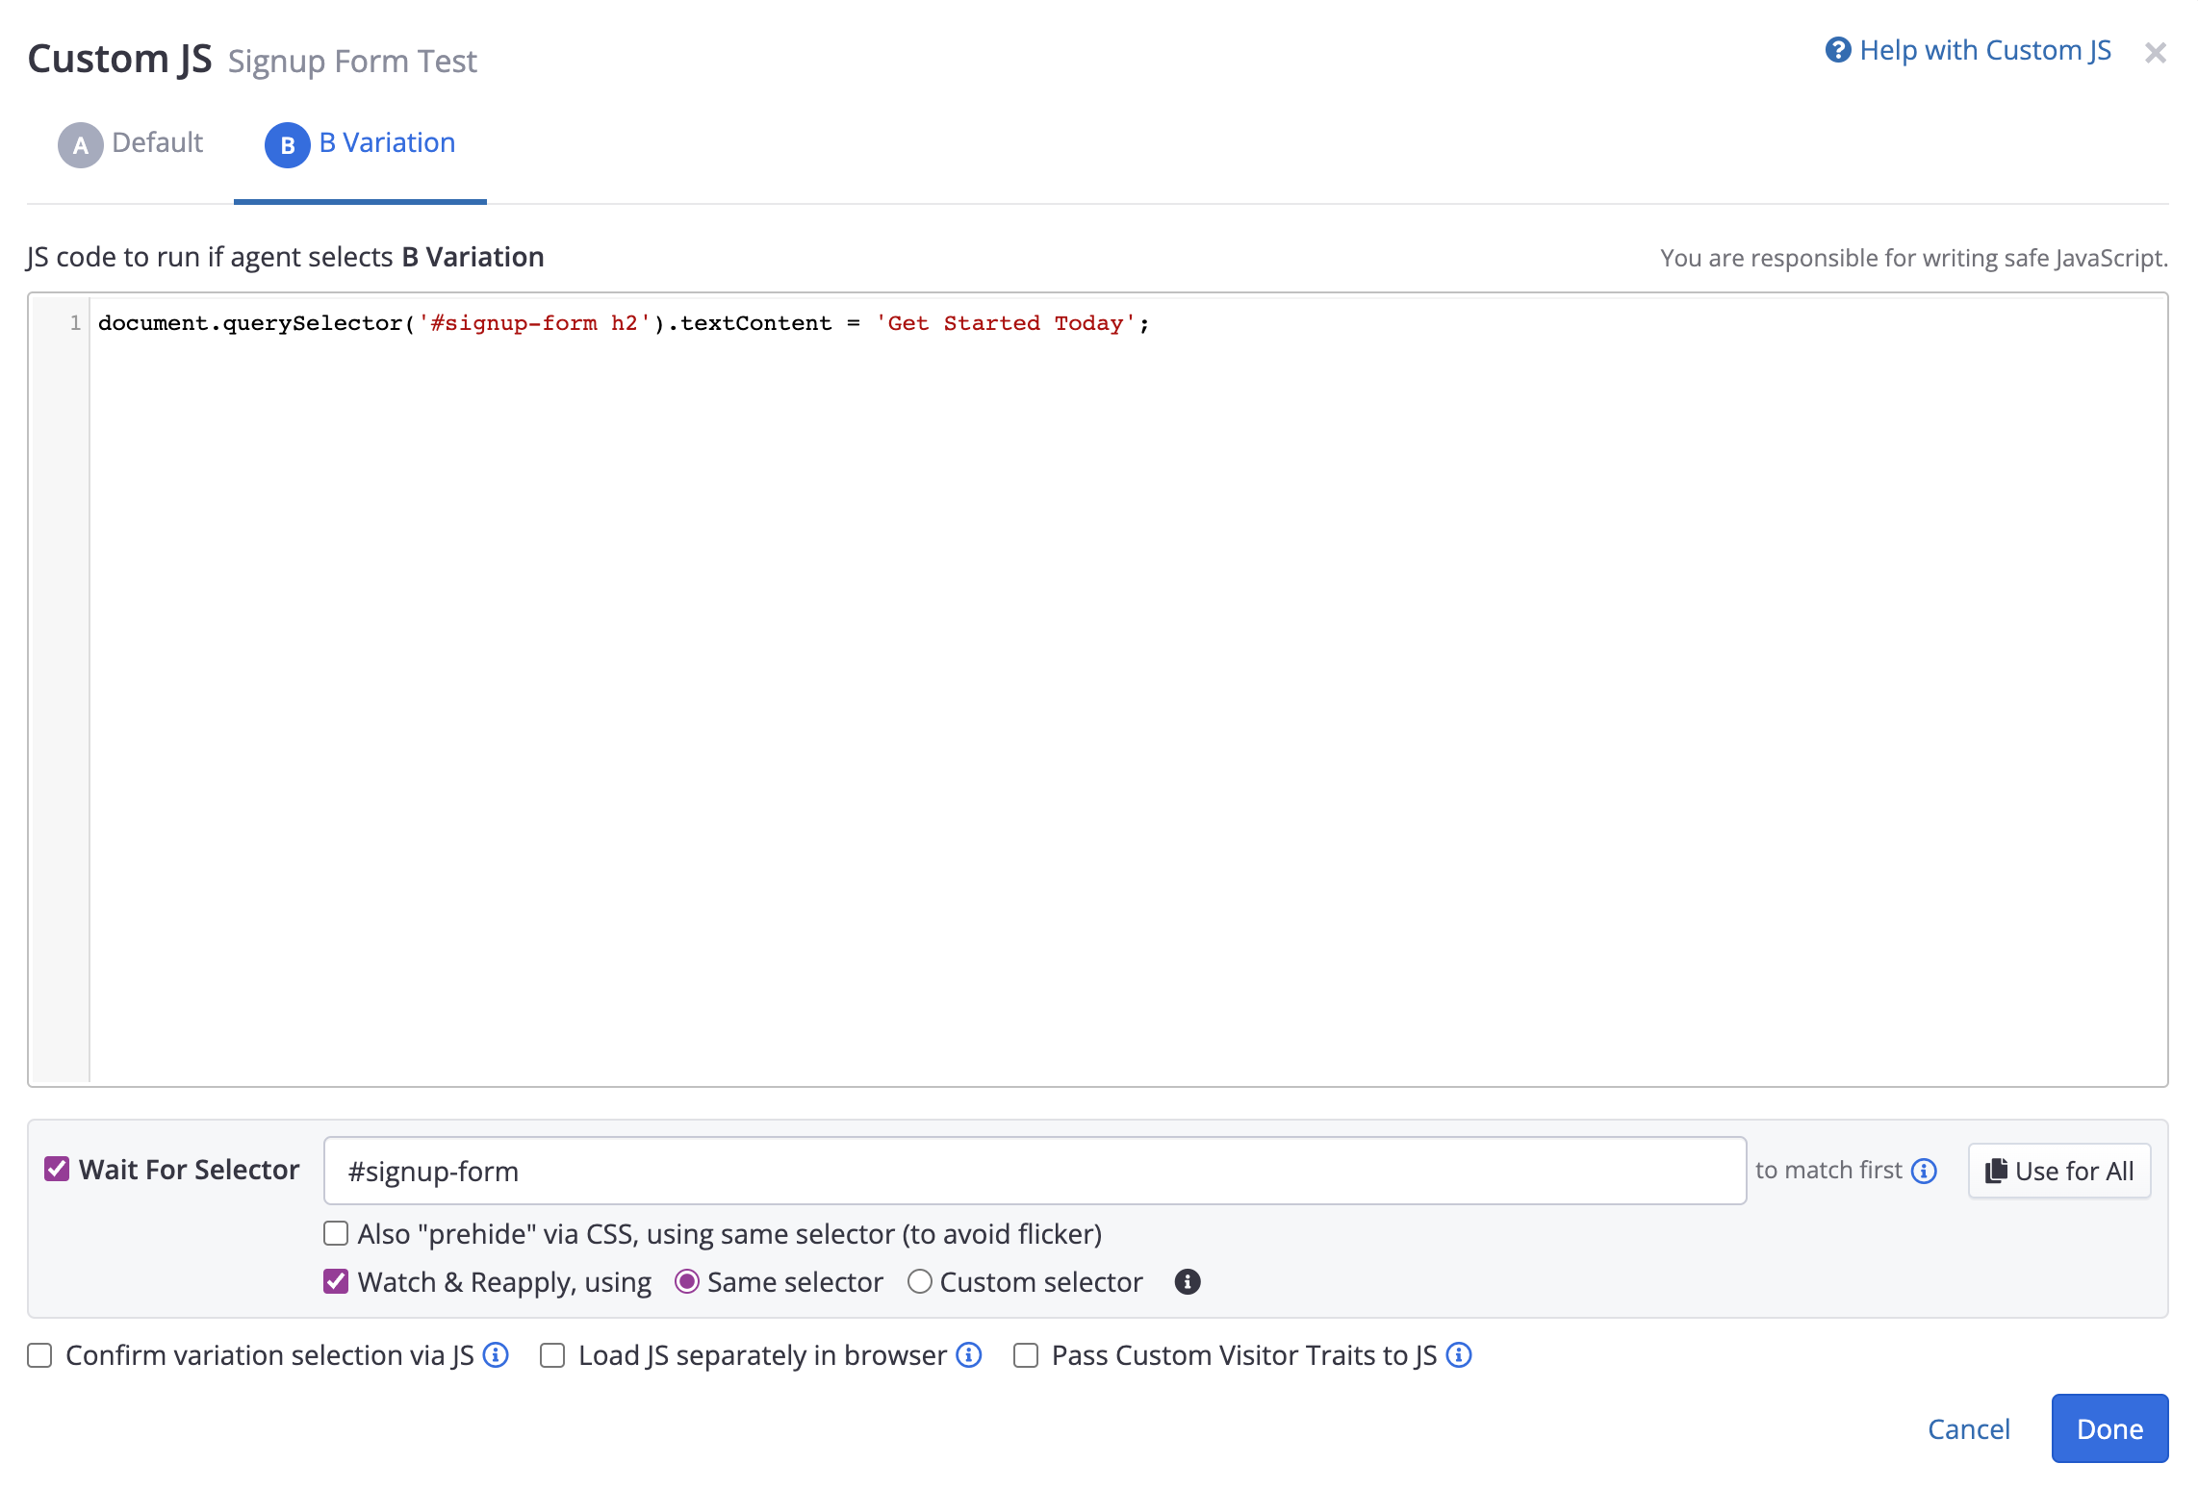This screenshot has width=2198, height=1489.
Task: Switch to the Default tab
Action: [x=157, y=143]
